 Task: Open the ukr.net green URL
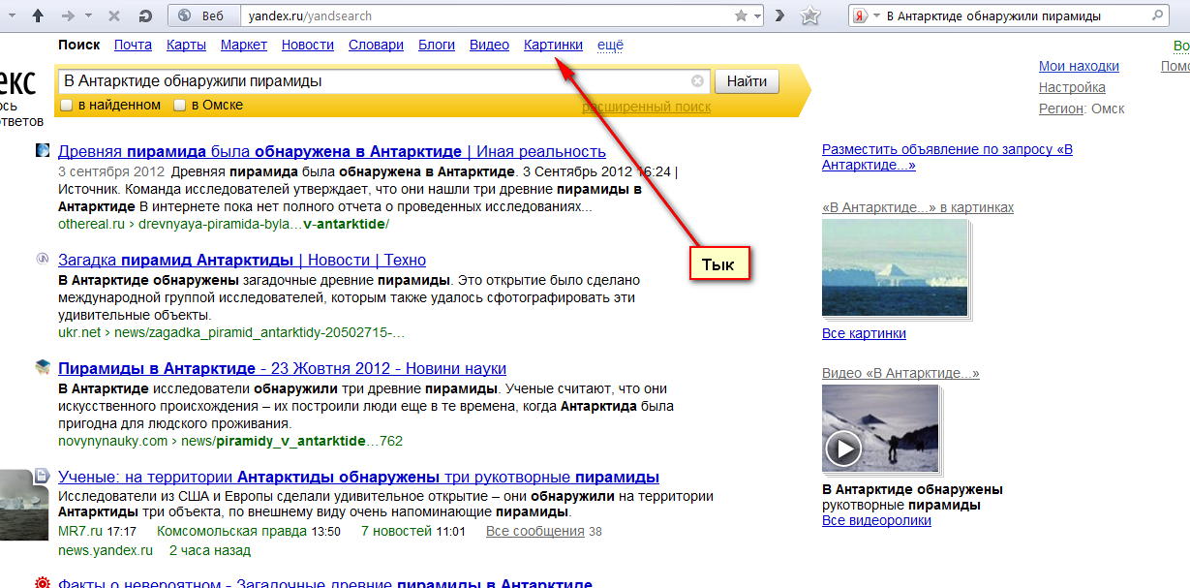click(231, 332)
